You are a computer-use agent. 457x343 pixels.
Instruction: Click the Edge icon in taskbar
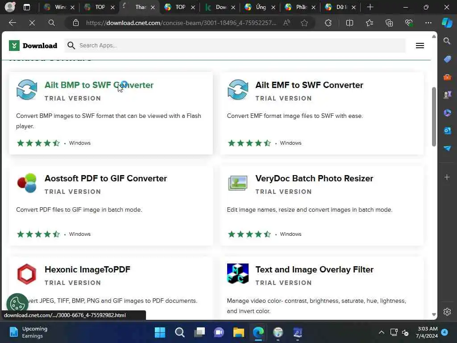(258, 332)
